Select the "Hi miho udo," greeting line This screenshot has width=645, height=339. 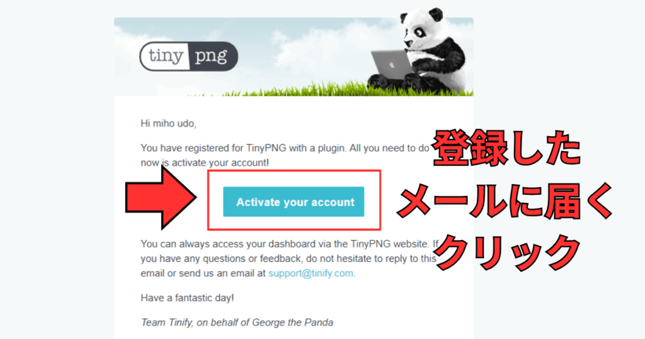[169, 124]
